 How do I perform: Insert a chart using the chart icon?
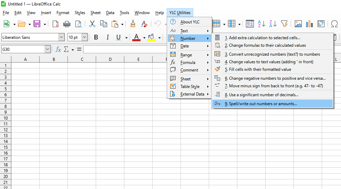point(309,24)
